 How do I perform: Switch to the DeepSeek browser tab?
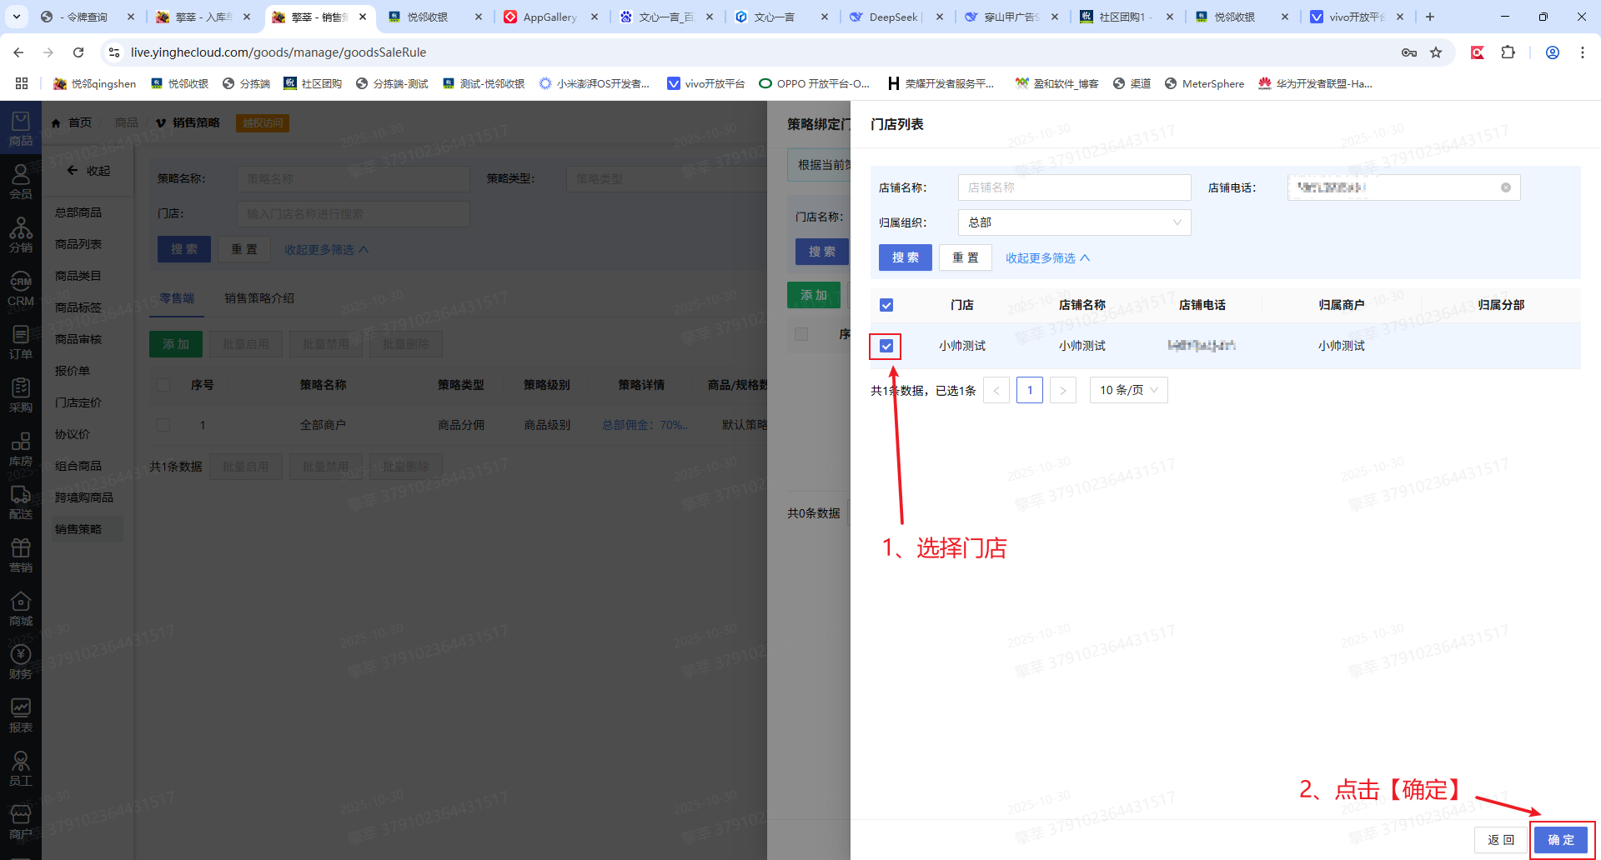pos(892,17)
